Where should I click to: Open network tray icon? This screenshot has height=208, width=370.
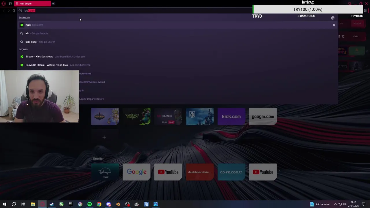[340, 204]
